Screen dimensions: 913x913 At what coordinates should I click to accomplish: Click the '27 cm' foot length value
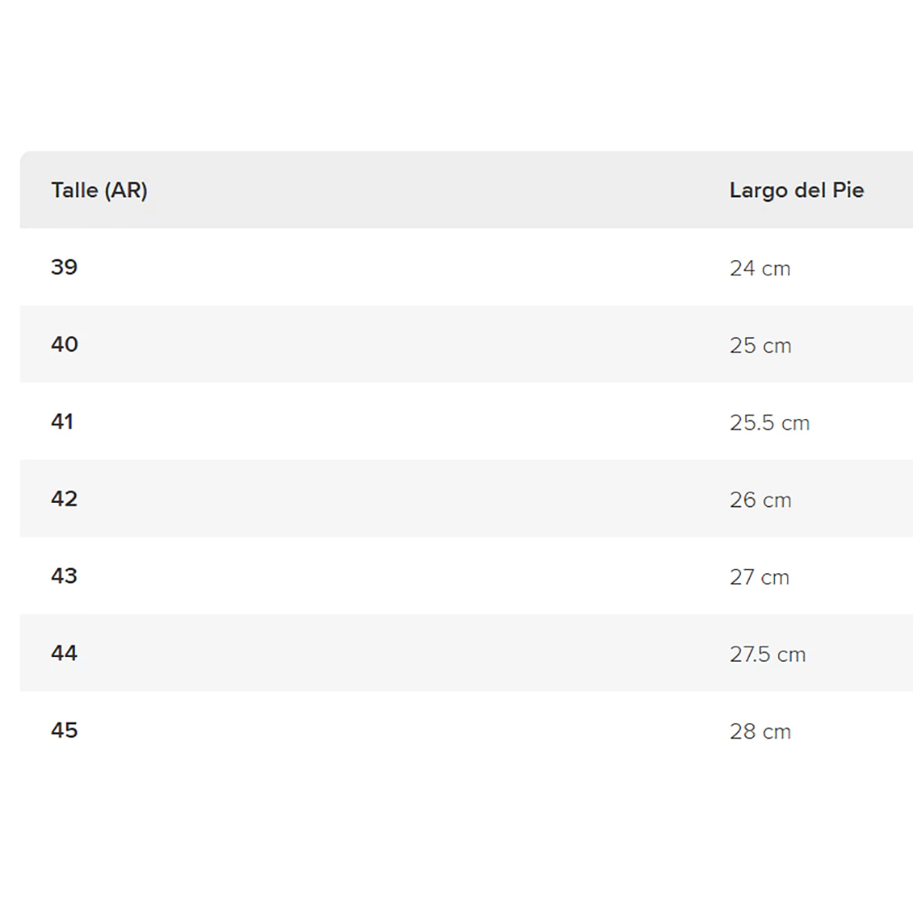point(759,578)
